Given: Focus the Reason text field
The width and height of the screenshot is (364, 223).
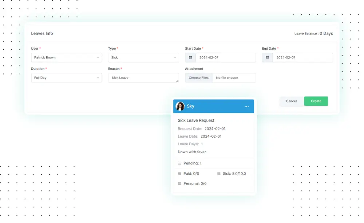Looking at the screenshot, I should point(142,78).
